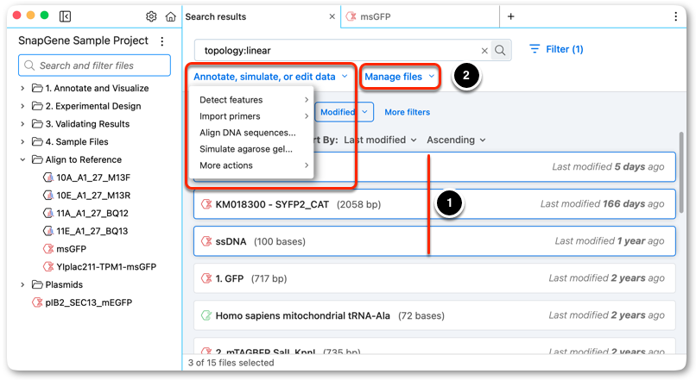
Task: Open the Modified filter dropdown
Action: pyautogui.click(x=345, y=112)
